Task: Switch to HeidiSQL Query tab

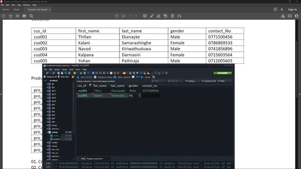Action: coord(146,77)
